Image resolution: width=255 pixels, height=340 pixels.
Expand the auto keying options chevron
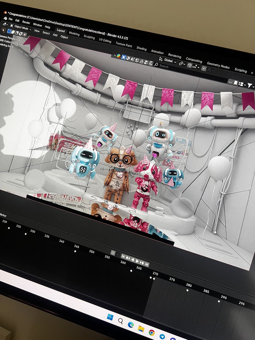click(x=117, y=254)
